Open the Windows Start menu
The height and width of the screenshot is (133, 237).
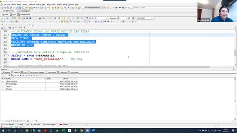[x=3, y=130]
